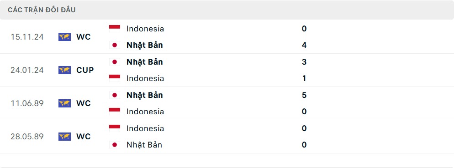Click Indonesia flag in the 28.05.89 match
Screen dimensions: 454x168
[x=115, y=128]
